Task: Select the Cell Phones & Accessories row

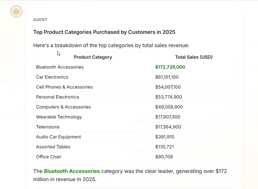Action: point(134,87)
